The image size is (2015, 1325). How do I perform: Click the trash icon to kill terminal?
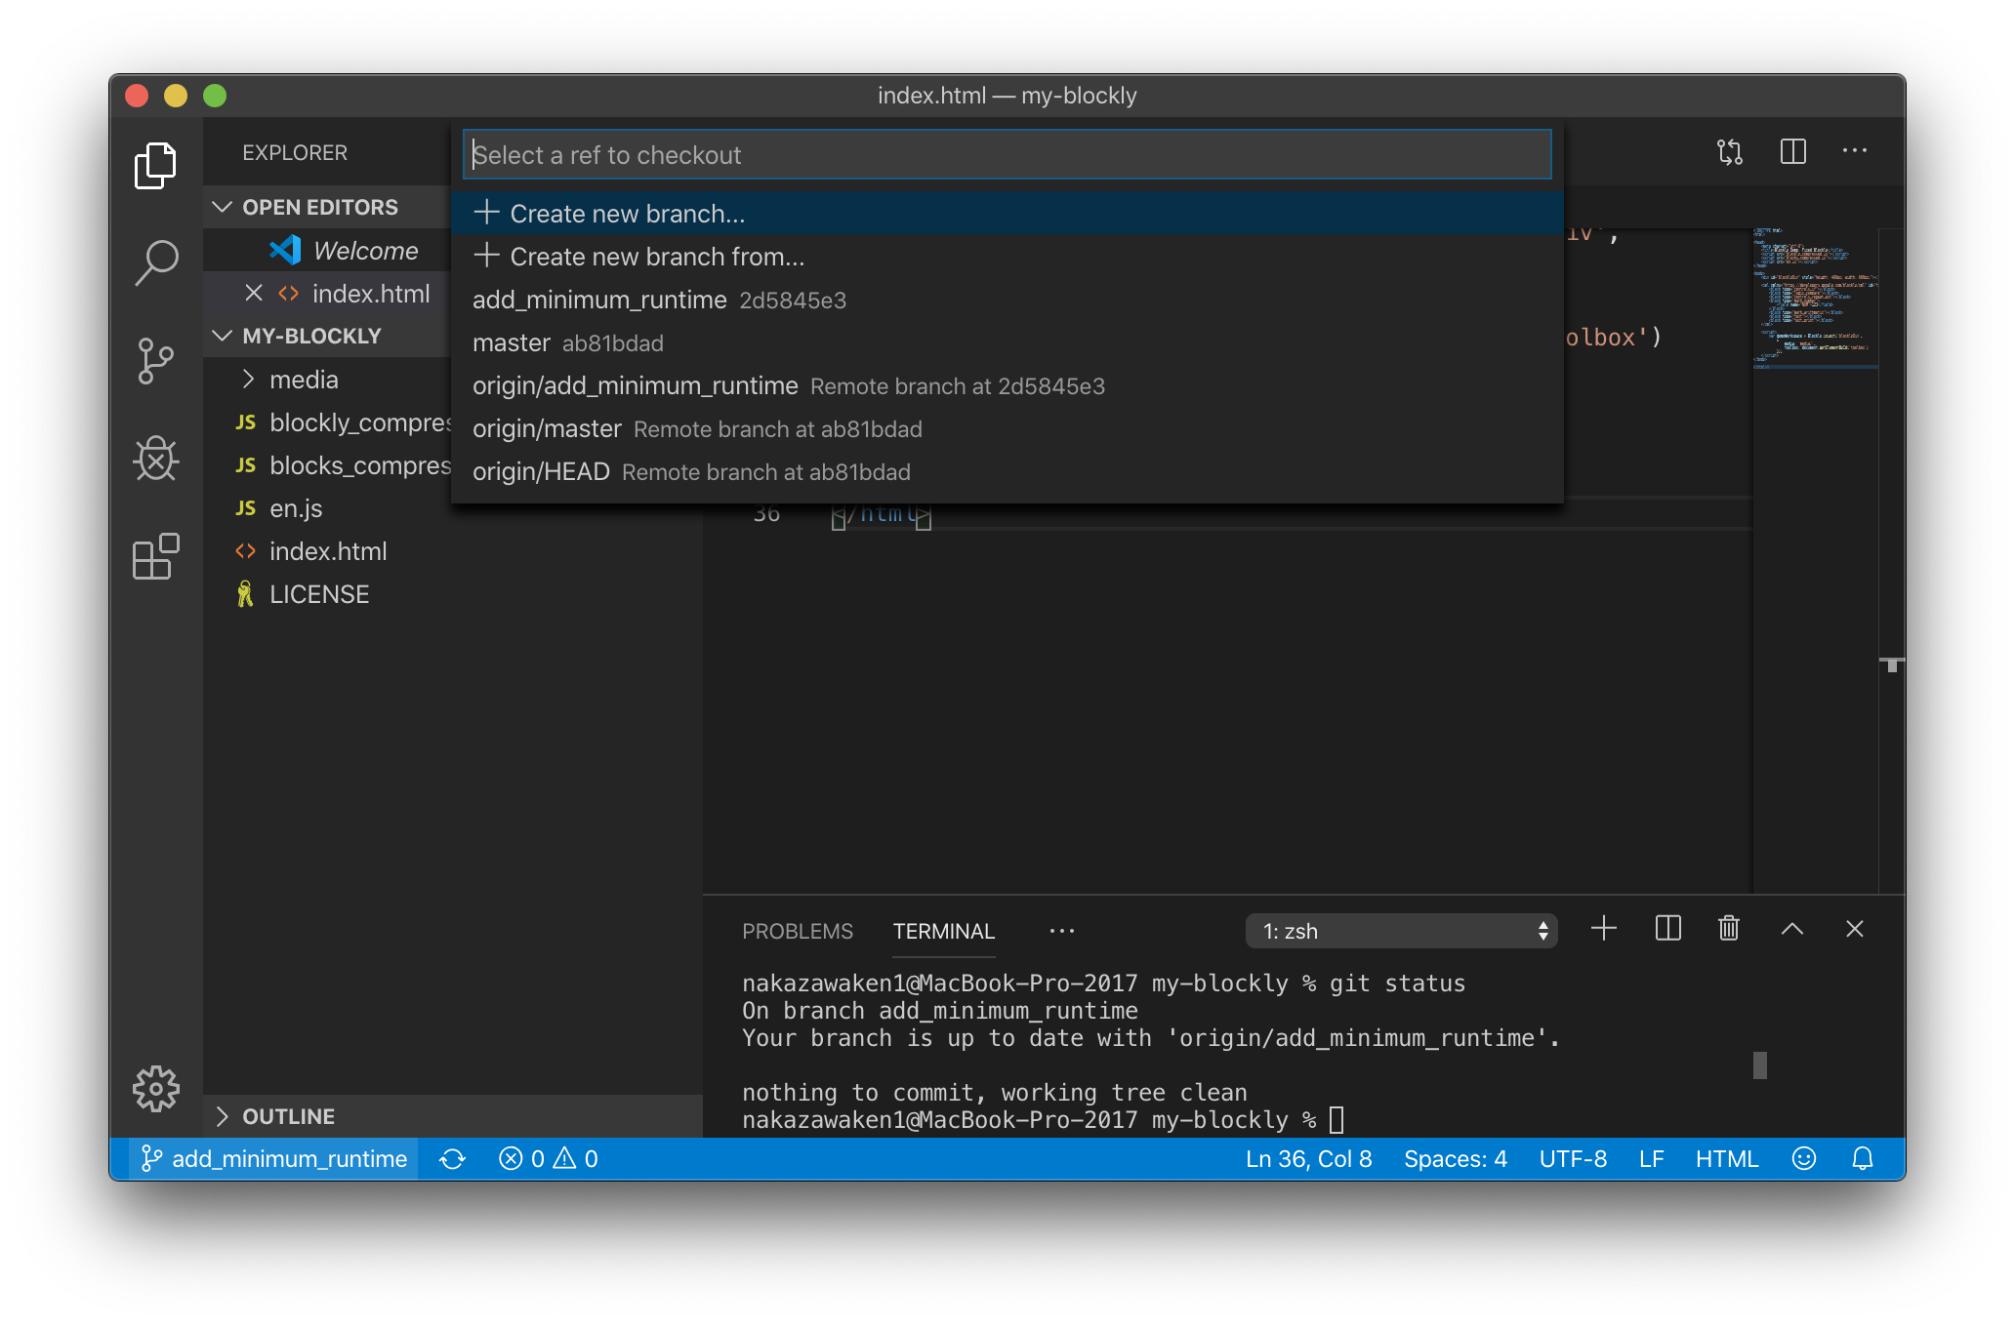1727,929
